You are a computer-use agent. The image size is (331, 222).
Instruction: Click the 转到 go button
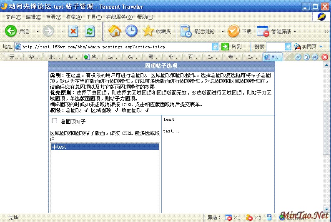[232, 47]
